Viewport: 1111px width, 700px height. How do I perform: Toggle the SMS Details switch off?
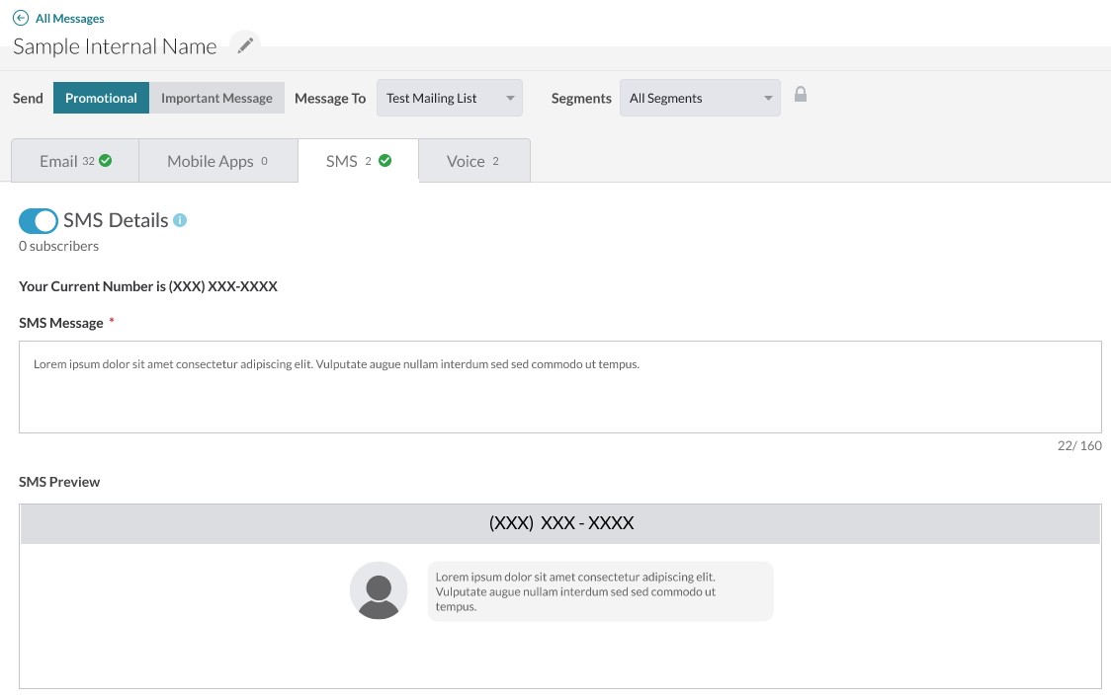tap(39, 221)
